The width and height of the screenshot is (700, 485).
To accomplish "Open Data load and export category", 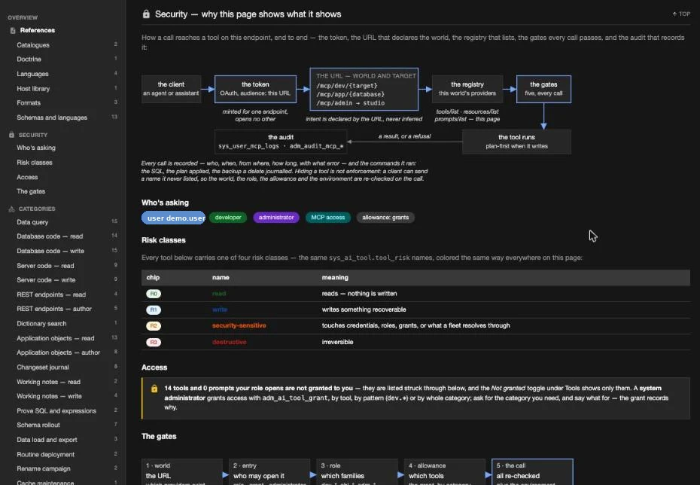I will tap(47, 440).
